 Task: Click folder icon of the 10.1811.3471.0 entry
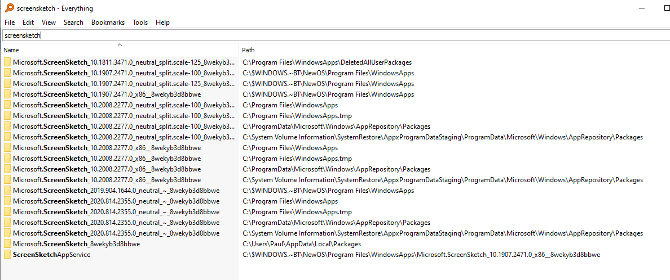tap(7, 62)
